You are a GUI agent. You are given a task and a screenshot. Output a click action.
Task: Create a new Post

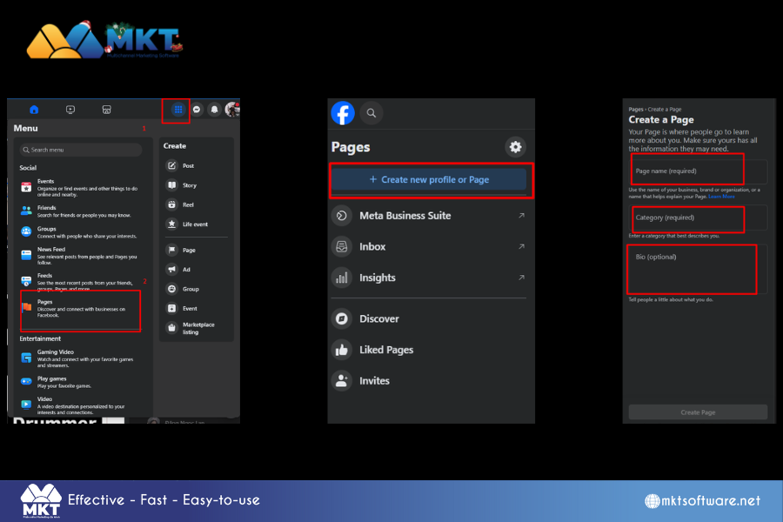[197, 166]
